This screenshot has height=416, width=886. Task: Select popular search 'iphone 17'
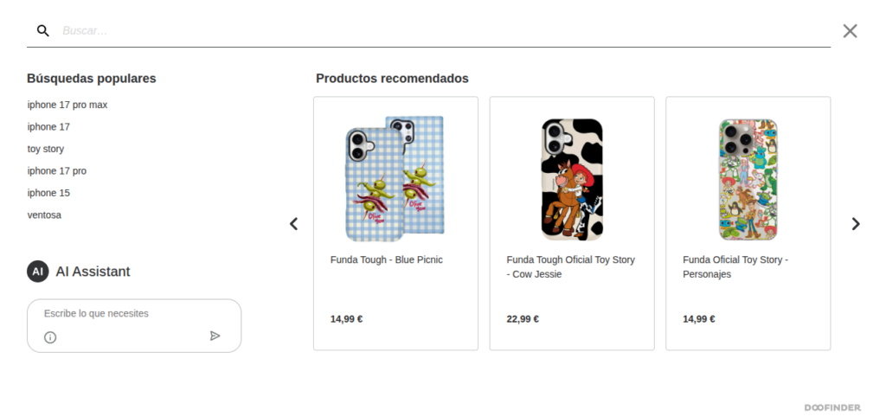click(48, 127)
